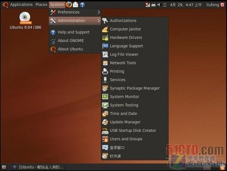Open Hardware Drivers
227x171 pixels.
coord(135,38)
